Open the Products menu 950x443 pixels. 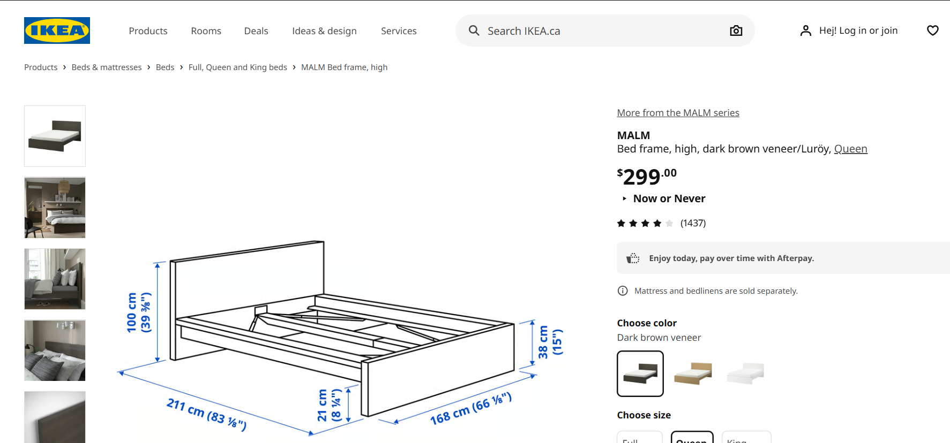tap(148, 31)
